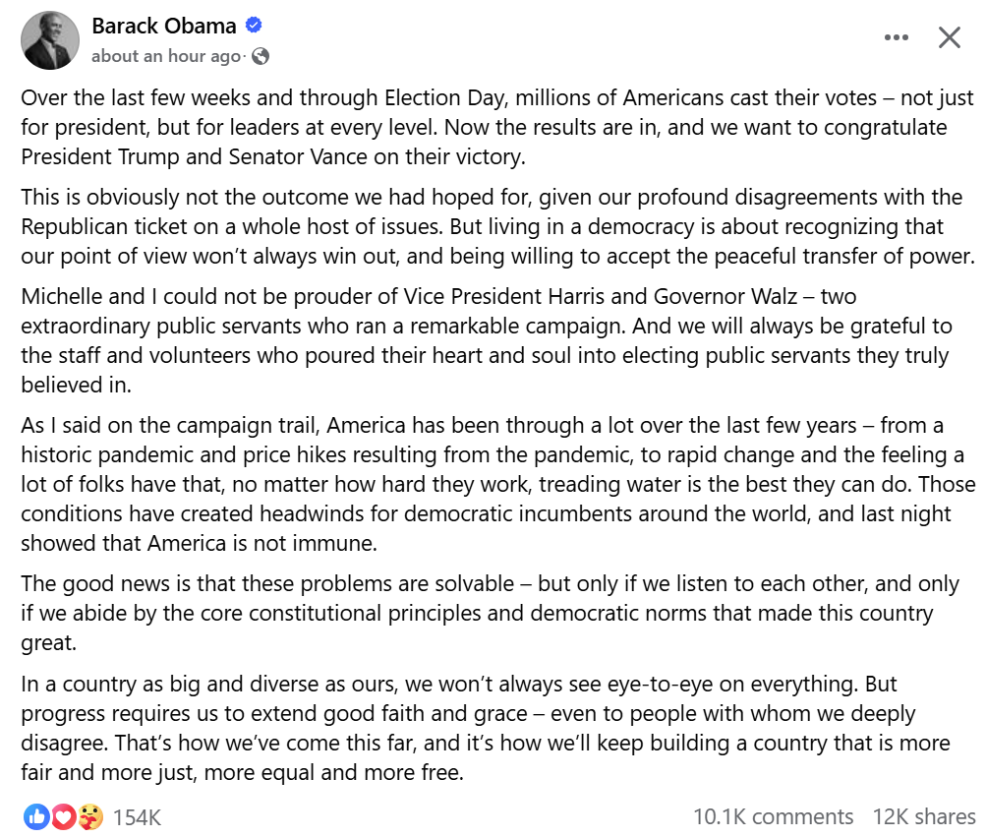The height and width of the screenshot is (838, 986).
Task: Click the paragraph beginning 'This is obviously not'
Action: [x=497, y=226]
